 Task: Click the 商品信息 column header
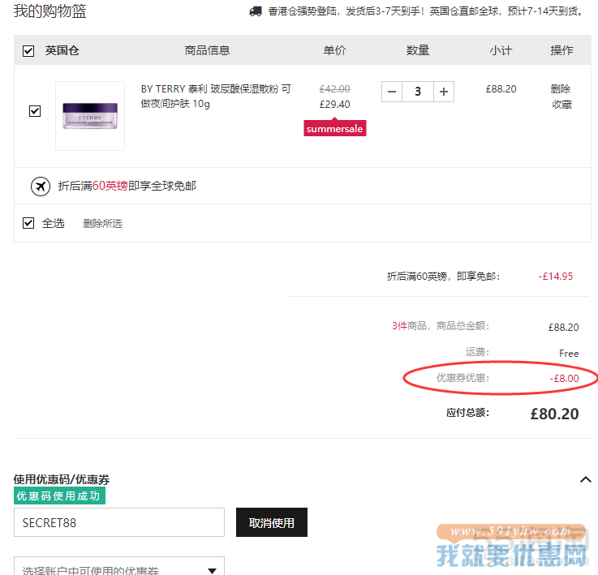click(x=207, y=50)
